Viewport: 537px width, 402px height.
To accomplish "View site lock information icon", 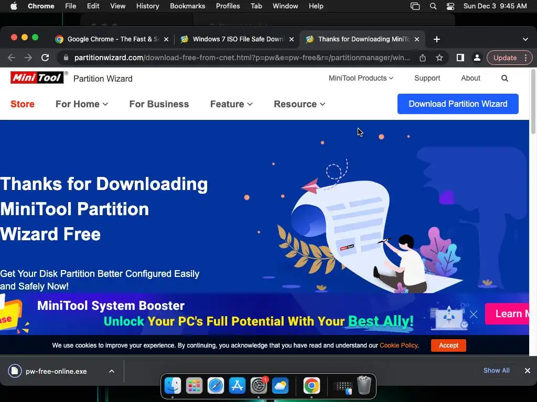I will click(x=66, y=58).
